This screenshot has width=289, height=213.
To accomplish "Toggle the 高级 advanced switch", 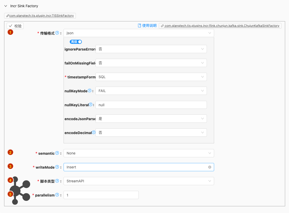I will coord(76,42).
